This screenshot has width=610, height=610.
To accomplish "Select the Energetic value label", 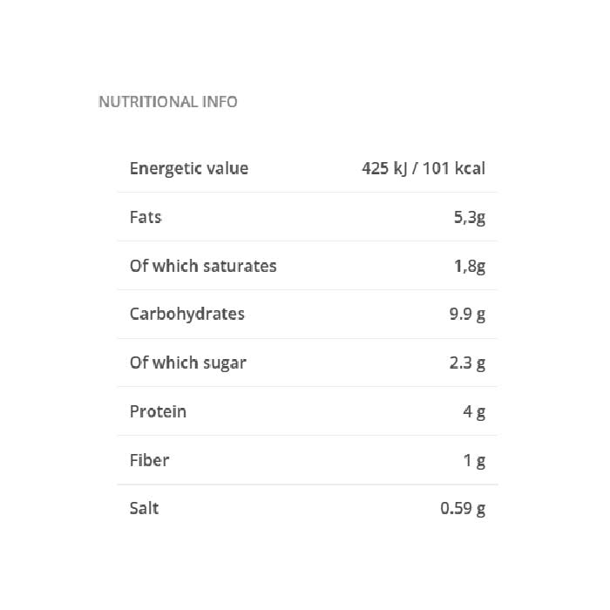I will (188, 169).
